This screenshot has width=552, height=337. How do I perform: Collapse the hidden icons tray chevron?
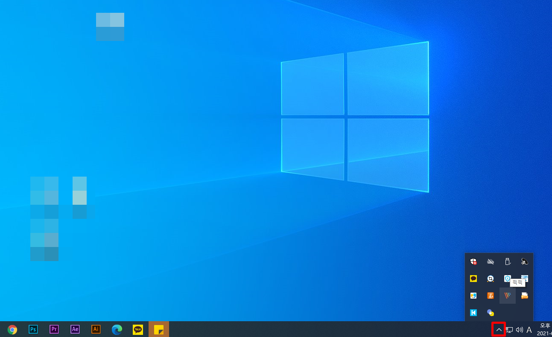pos(499,329)
